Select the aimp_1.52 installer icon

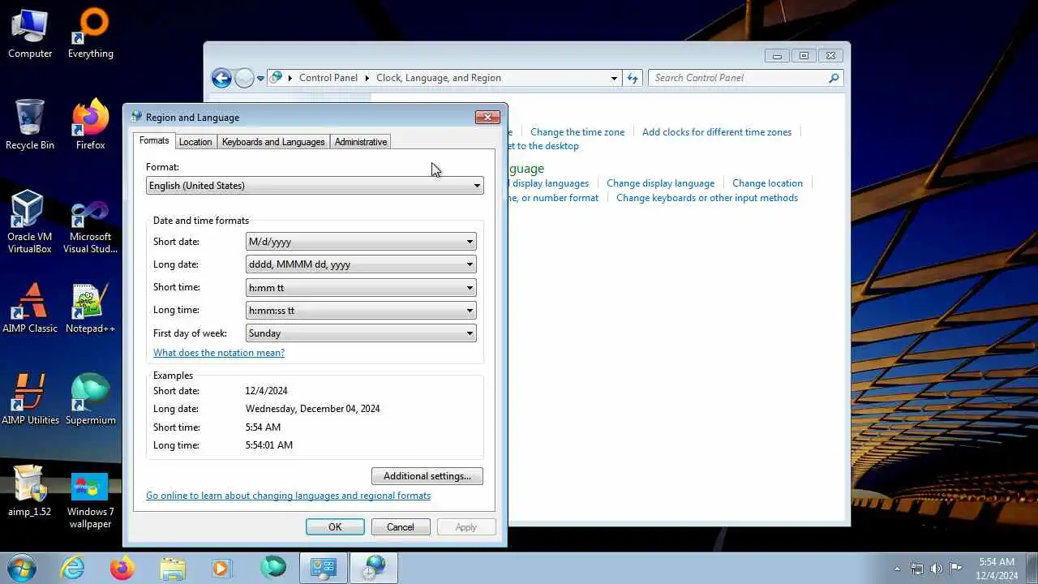[x=30, y=492]
